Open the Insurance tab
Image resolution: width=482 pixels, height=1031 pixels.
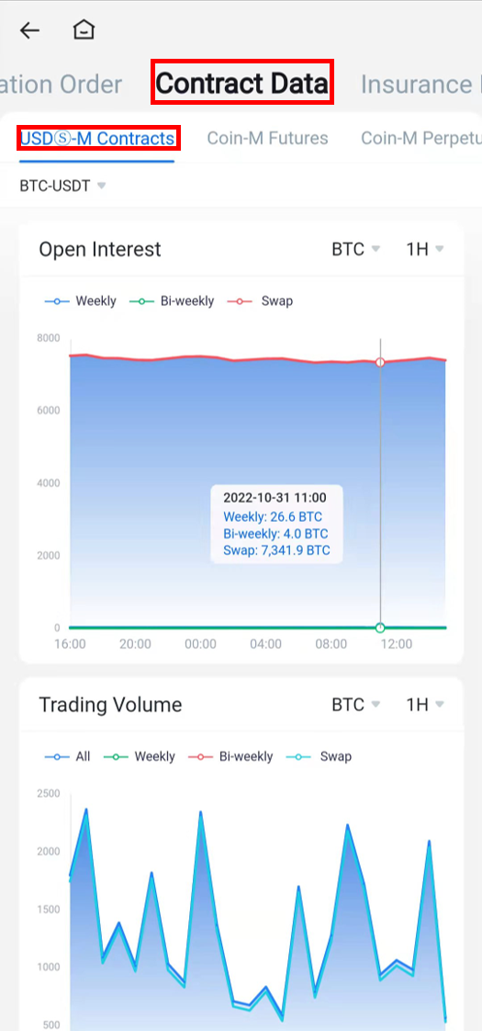tap(420, 85)
